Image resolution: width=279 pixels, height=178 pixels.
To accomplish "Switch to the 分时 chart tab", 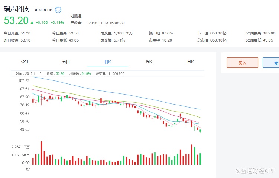I will pos(25,62).
